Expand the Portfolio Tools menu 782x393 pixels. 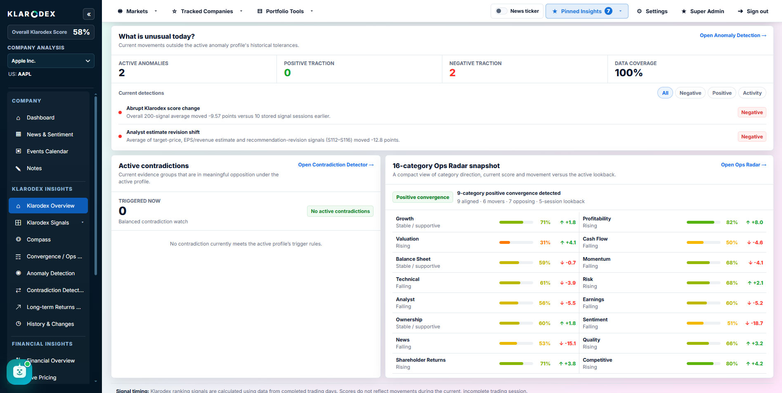tap(285, 11)
